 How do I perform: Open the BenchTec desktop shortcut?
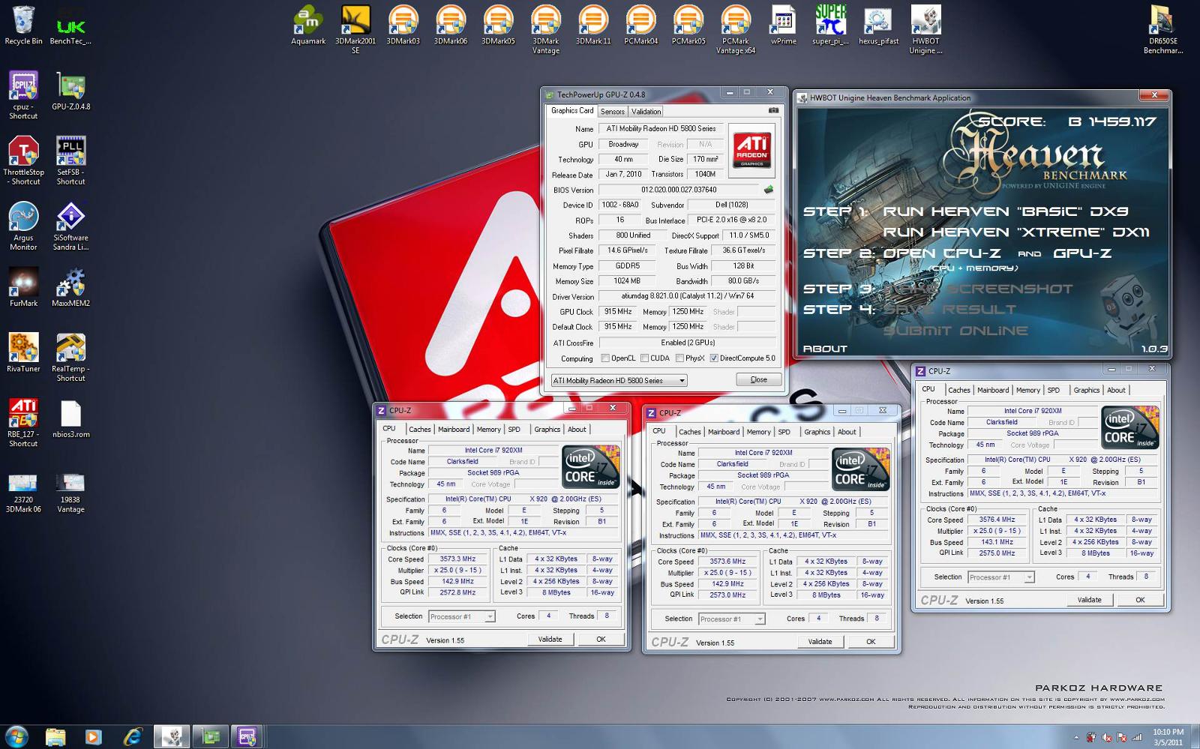coord(70,25)
